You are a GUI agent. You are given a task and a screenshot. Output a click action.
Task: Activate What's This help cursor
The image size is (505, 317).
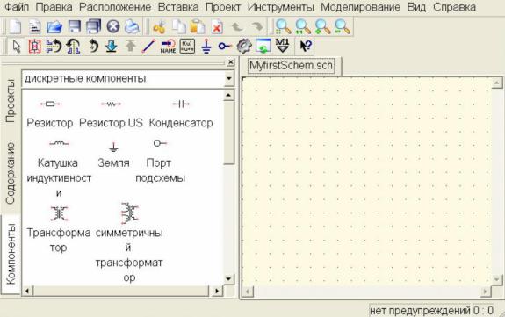(x=305, y=47)
